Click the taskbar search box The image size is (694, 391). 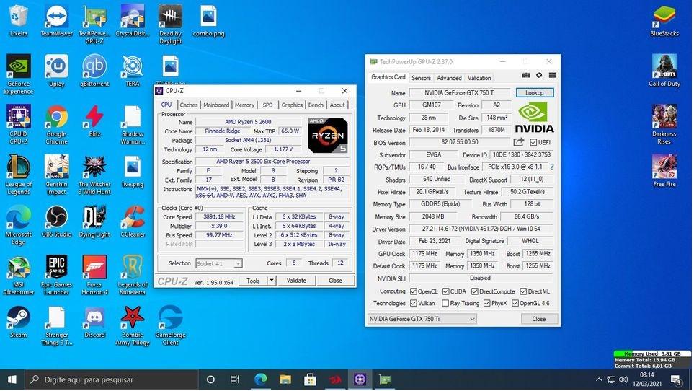point(111,379)
